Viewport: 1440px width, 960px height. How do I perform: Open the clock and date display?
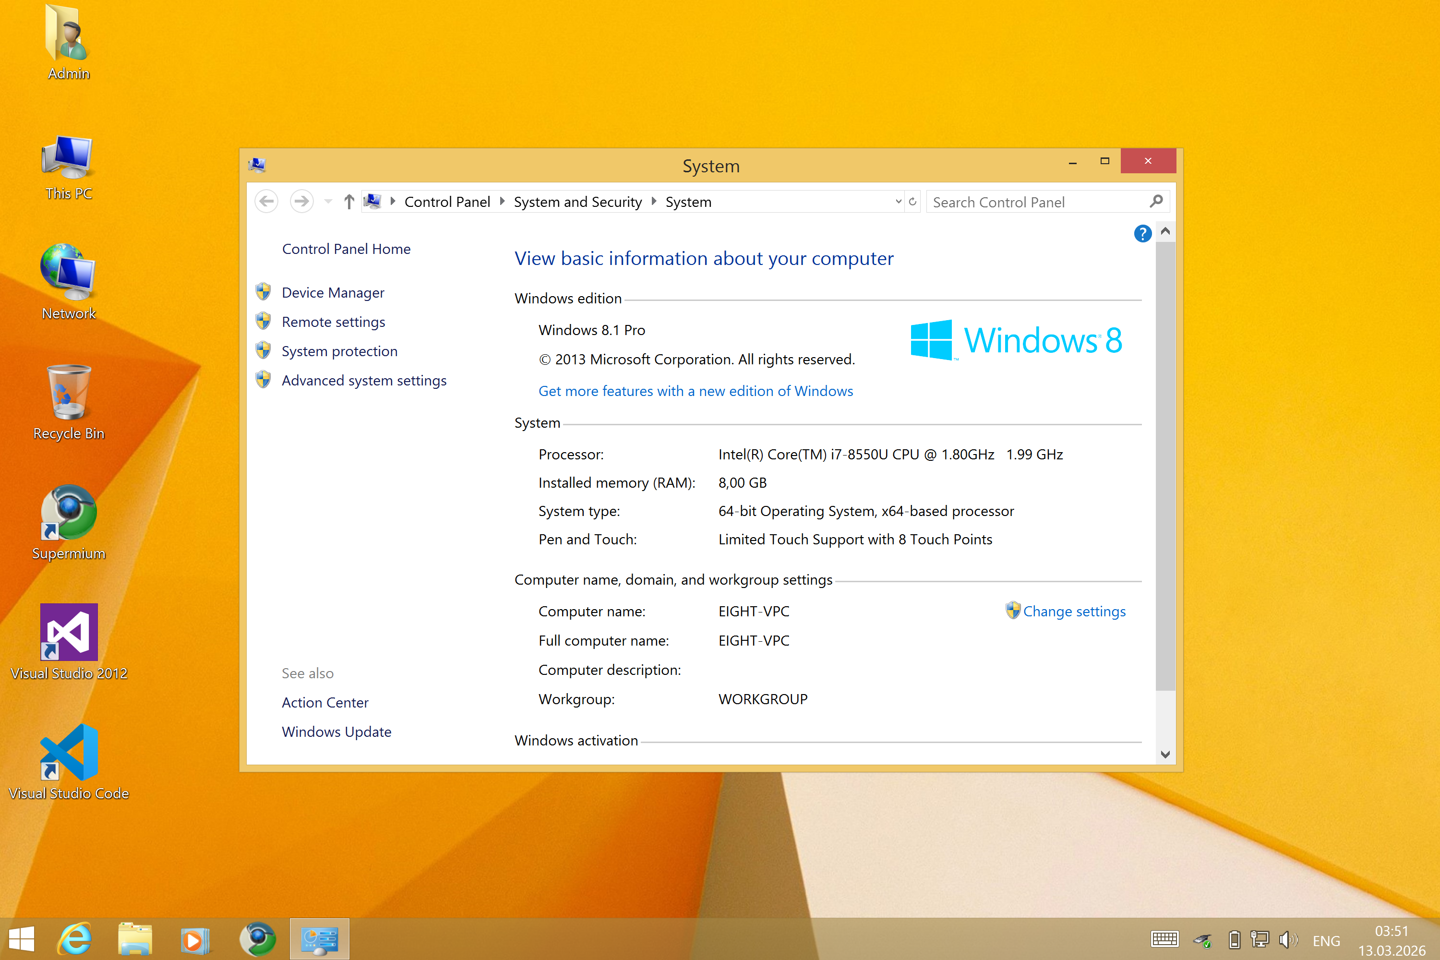pos(1392,940)
